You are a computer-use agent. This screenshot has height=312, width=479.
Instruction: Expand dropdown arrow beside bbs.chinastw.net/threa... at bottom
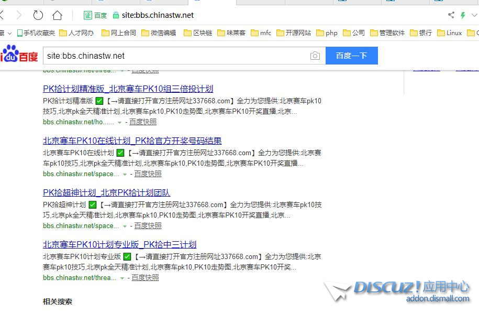pos(122,278)
